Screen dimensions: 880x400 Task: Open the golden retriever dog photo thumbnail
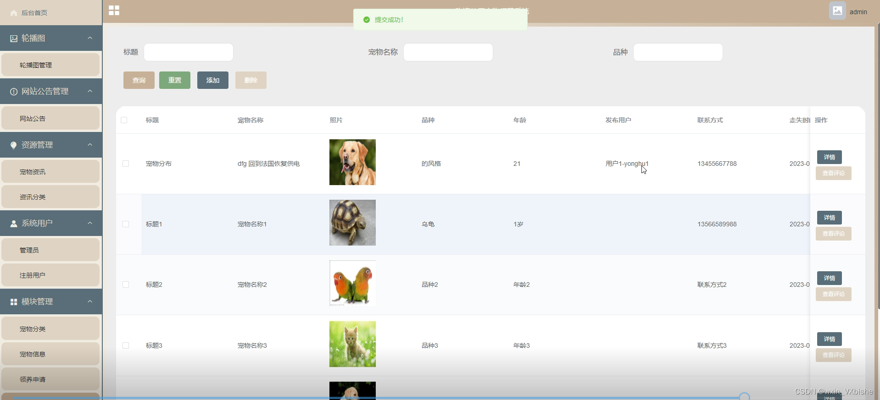click(352, 162)
